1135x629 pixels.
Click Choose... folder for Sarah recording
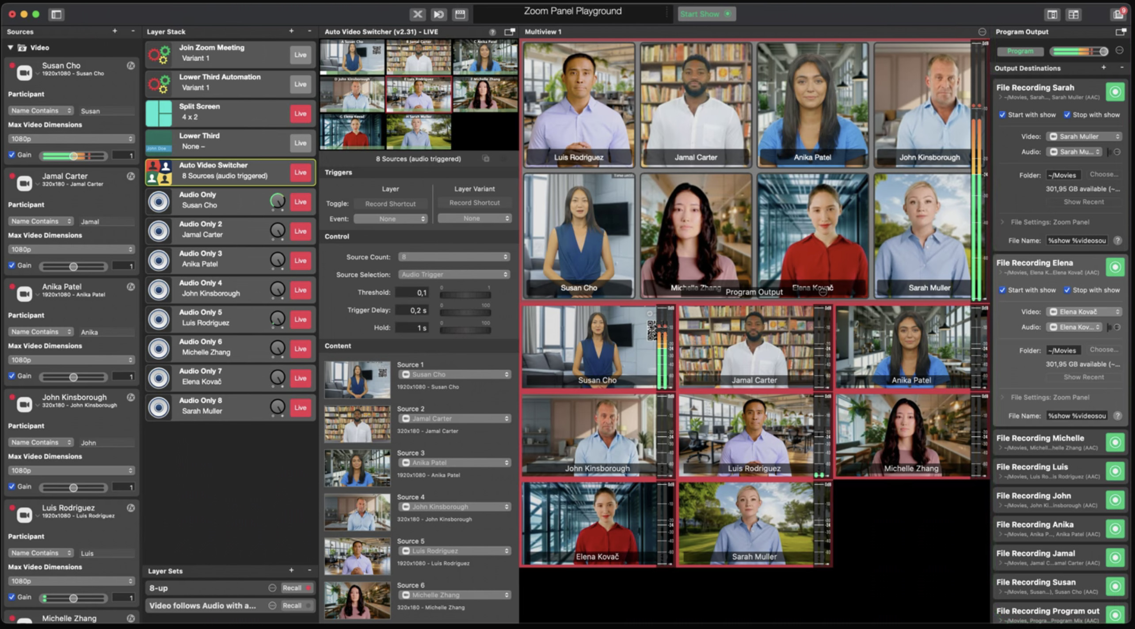point(1104,174)
